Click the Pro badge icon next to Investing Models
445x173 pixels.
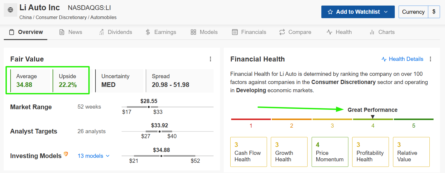click(66, 154)
